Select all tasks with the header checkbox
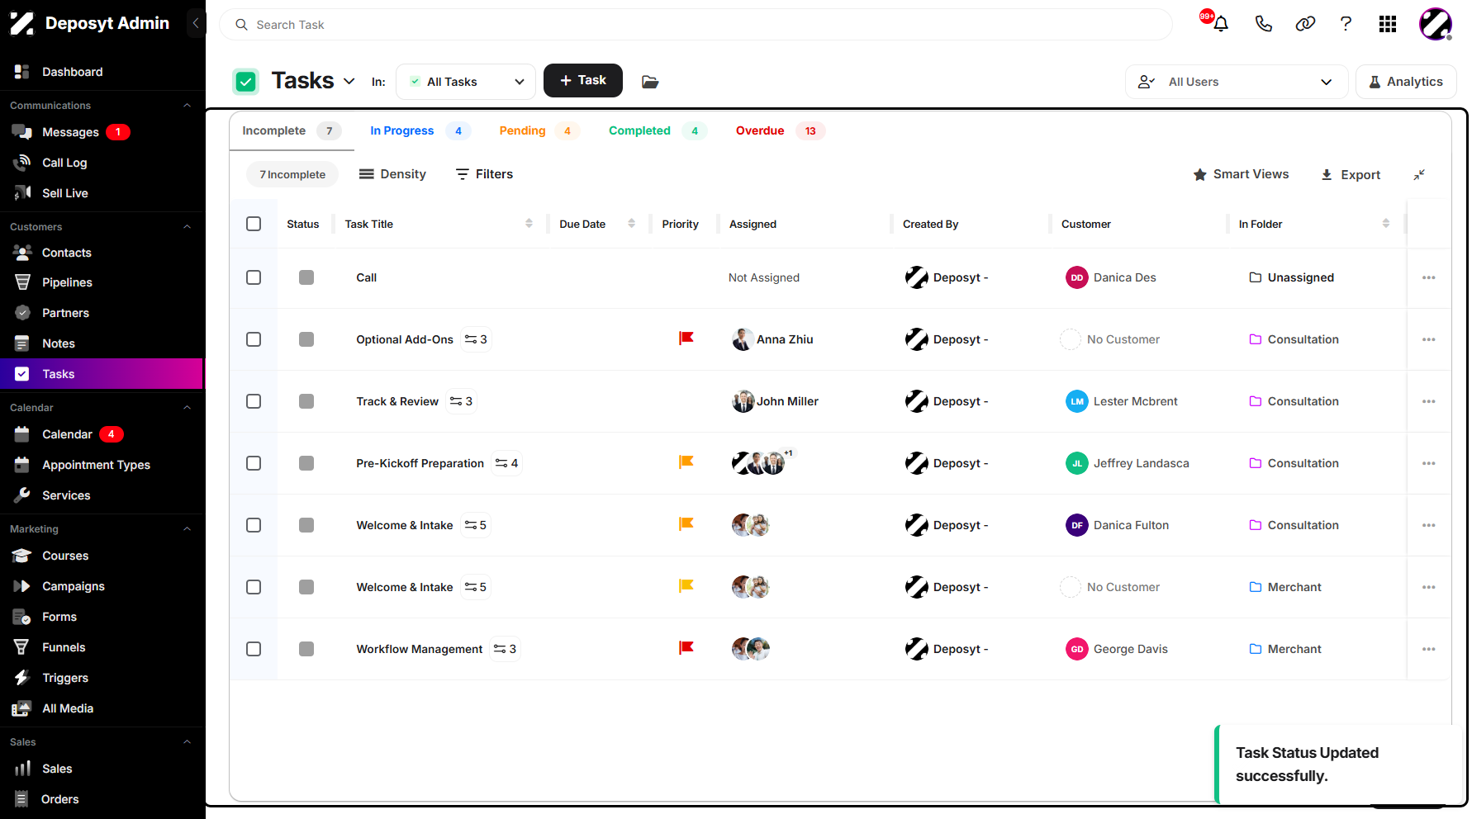Image resolution: width=1472 pixels, height=819 pixels. pos(254,224)
